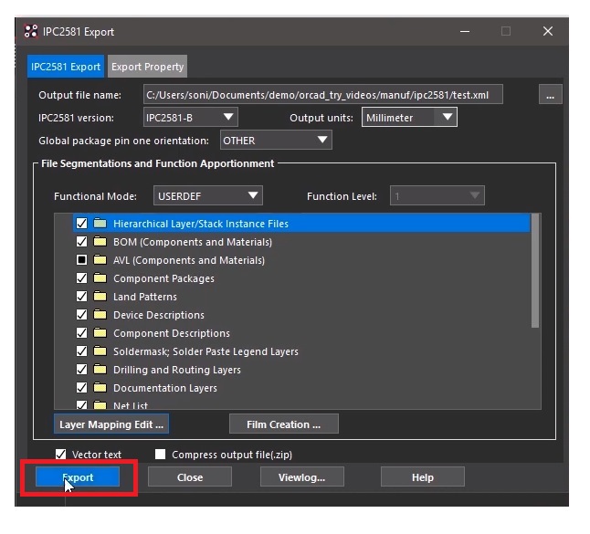Open Viewlog... button
This screenshot has width=590, height=534.
(301, 477)
